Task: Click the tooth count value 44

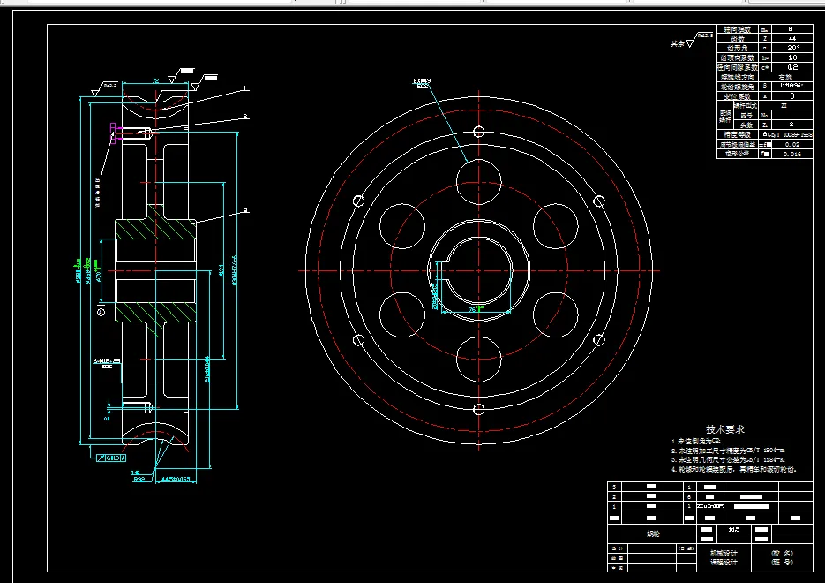Action: [791, 39]
